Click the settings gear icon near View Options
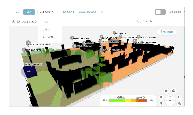The height and width of the screenshot is (115, 193). [102, 12]
